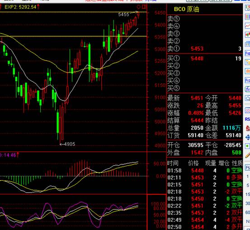Click the blue four-arrow move tool
The width and height of the screenshot is (250, 230).
click(x=247, y=137)
